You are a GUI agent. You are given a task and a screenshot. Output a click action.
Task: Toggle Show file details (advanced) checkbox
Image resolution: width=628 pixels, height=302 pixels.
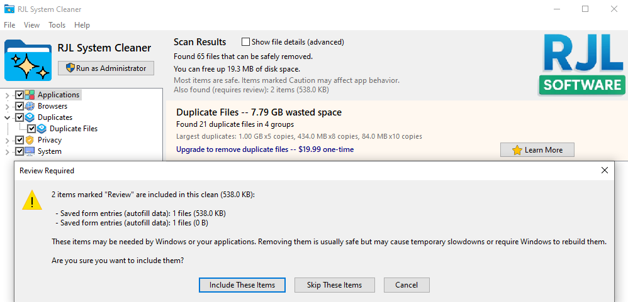coord(246,42)
